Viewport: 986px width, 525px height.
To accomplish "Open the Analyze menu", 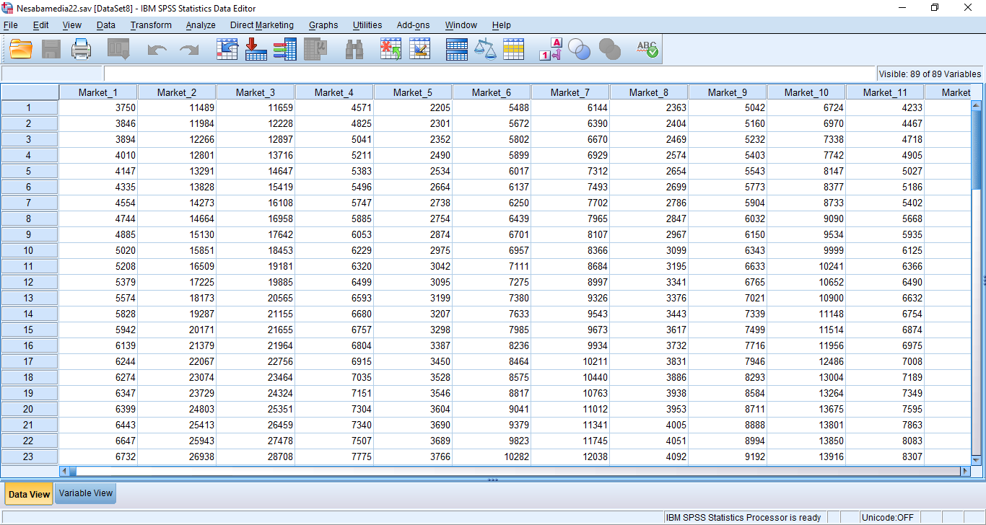I will pyautogui.click(x=200, y=25).
